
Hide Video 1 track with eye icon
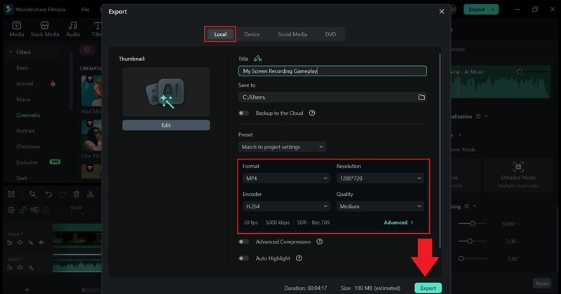pos(41,243)
